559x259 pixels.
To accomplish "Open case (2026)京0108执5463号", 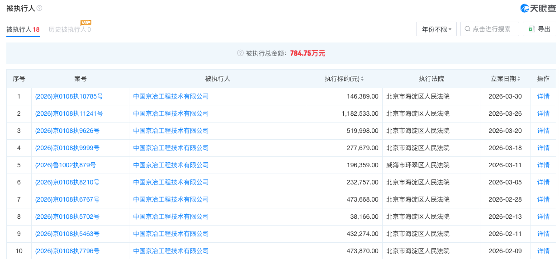I will point(67,234).
